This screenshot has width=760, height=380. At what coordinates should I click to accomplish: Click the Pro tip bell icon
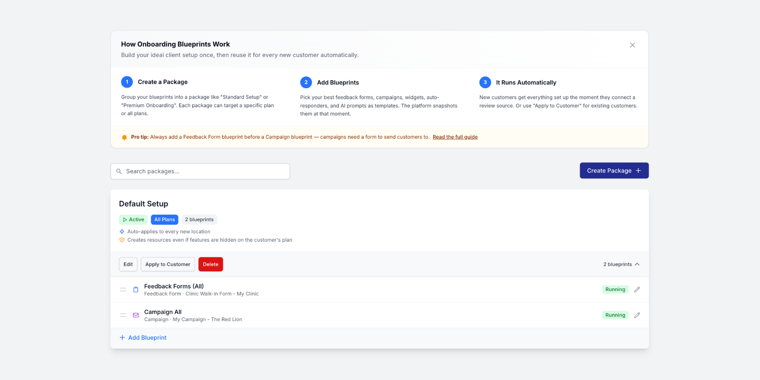124,137
